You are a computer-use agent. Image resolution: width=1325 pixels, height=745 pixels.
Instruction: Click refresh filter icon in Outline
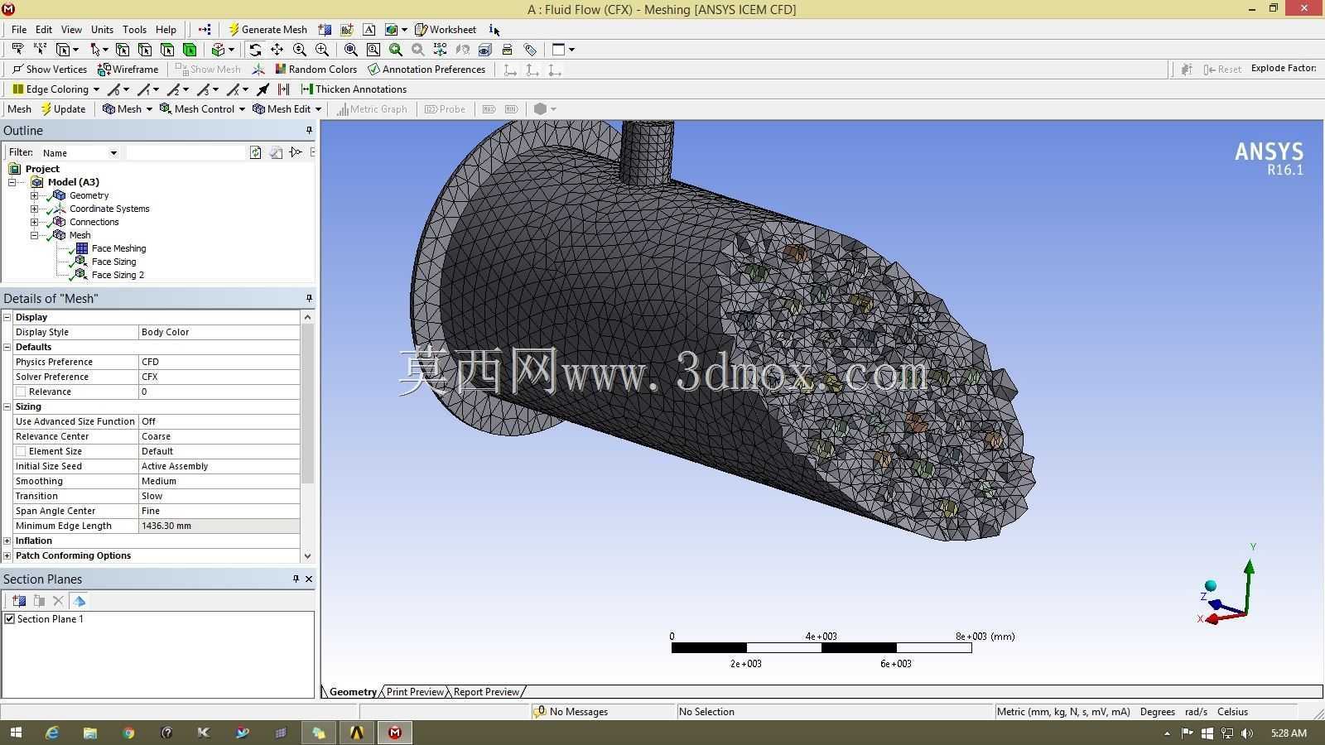click(x=255, y=152)
